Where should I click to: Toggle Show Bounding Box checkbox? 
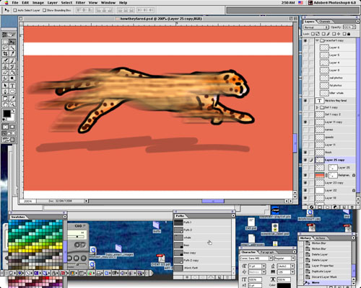(x=44, y=10)
